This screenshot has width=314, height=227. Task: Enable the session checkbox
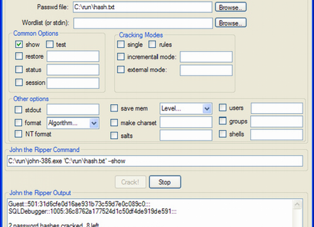coord(19,82)
